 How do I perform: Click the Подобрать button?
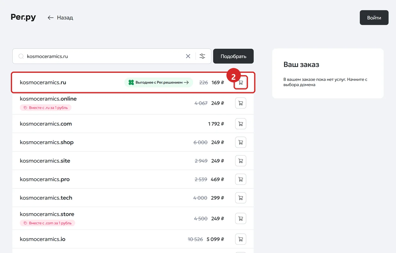tap(233, 56)
